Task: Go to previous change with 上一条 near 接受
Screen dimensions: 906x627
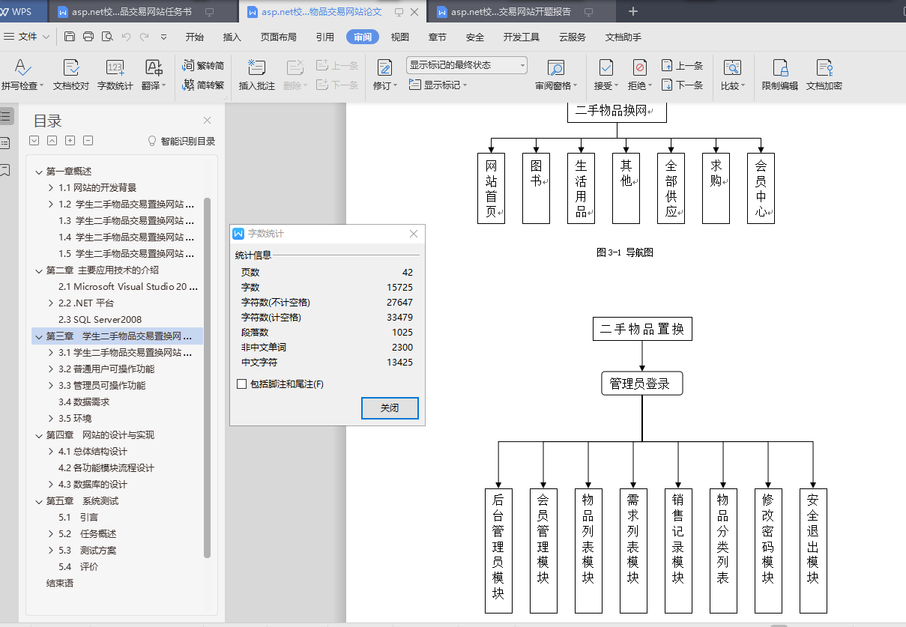Action: click(x=682, y=66)
